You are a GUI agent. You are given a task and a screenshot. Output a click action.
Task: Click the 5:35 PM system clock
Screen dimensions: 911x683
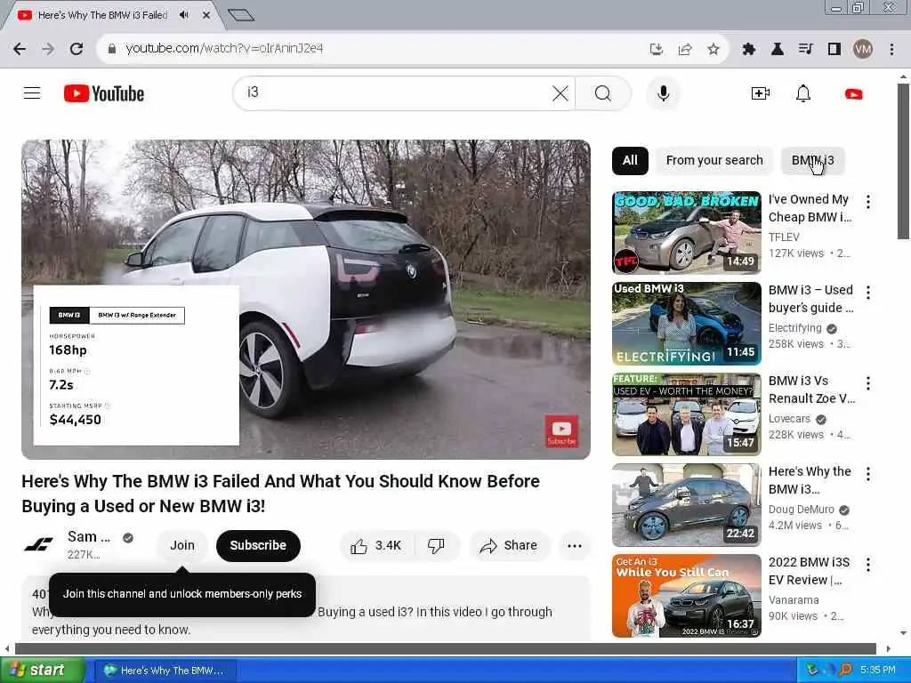click(878, 671)
